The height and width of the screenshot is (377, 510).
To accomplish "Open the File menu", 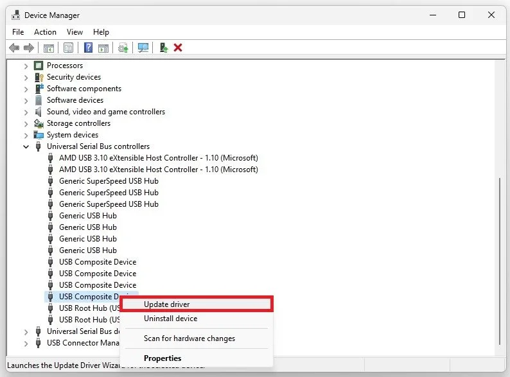I will click(x=18, y=32).
